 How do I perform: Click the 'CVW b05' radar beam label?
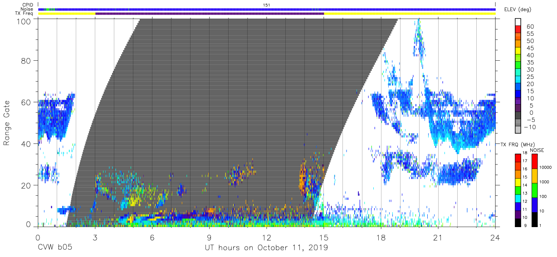pyautogui.click(x=54, y=248)
